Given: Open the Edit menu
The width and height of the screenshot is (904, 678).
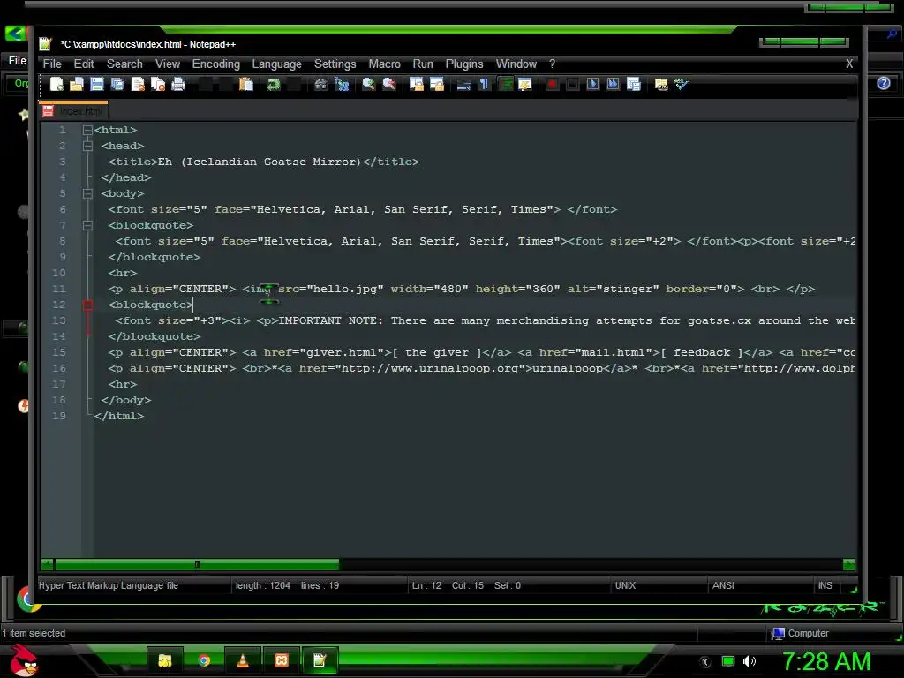Looking at the screenshot, I should click(84, 64).
